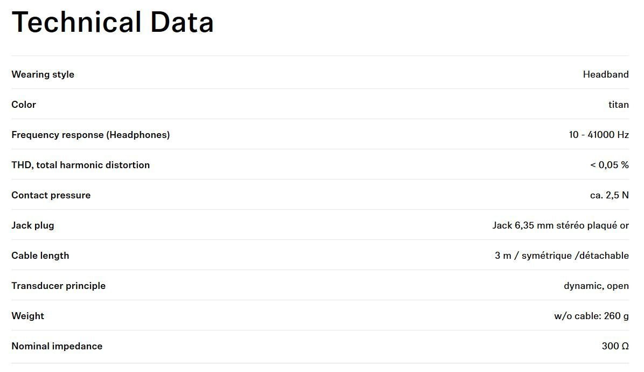The width and height of the screenshot is (644, 372).
Task: Click THD, total harmonic distortion label
Action: [x=80, y=165]
